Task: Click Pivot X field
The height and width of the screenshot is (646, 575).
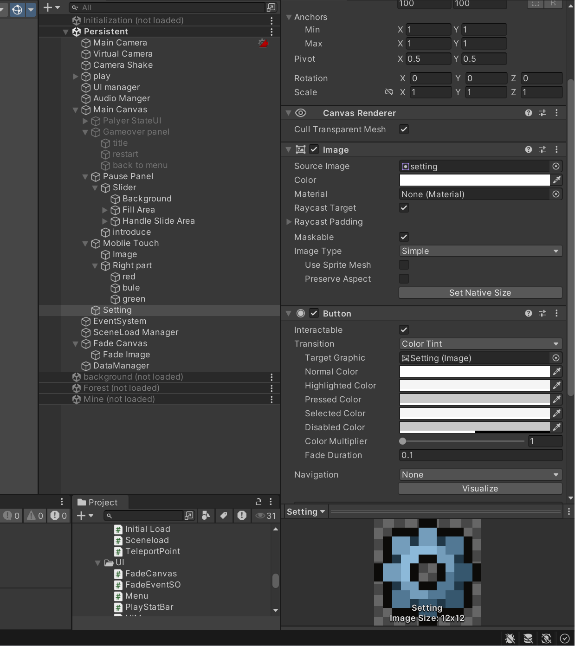Action: coord(428,59)
